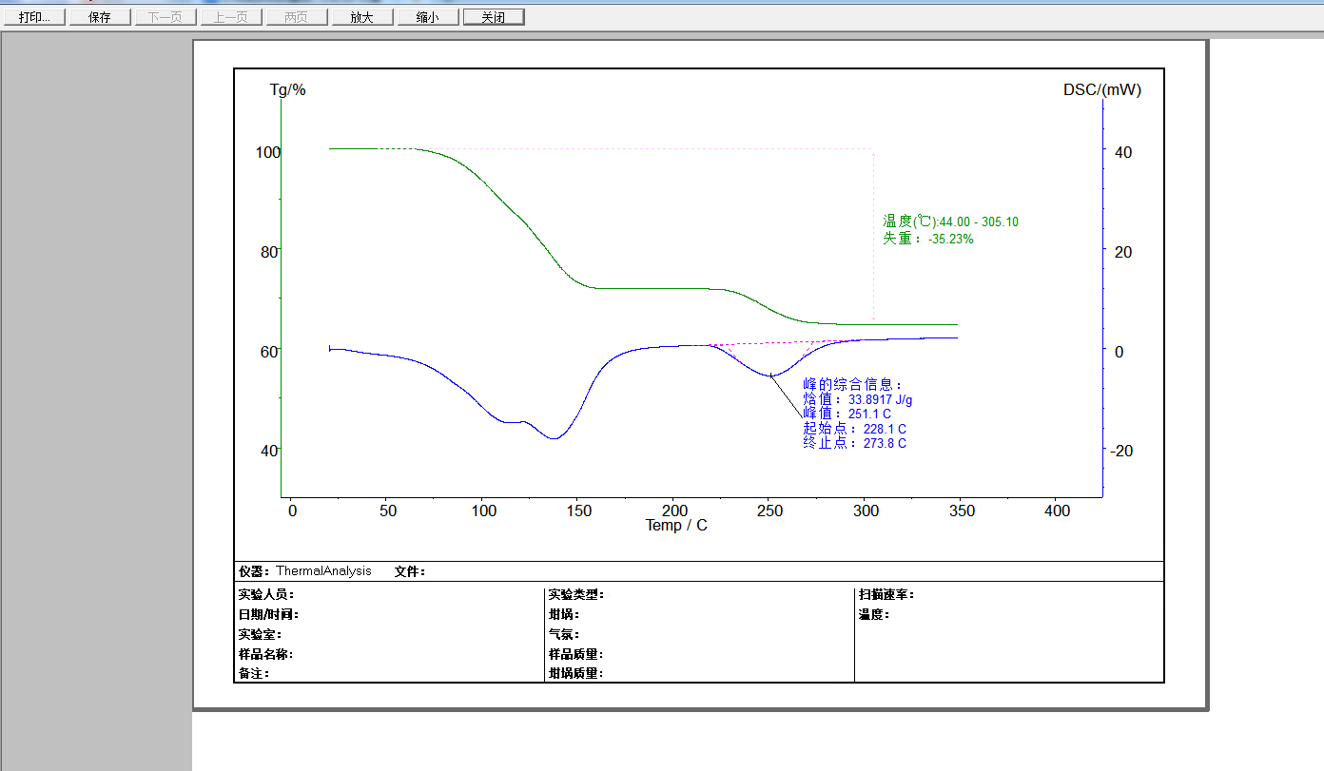Click the 打印... print button
Viewport: 1324px width, 771px height.
pos(34,17)
